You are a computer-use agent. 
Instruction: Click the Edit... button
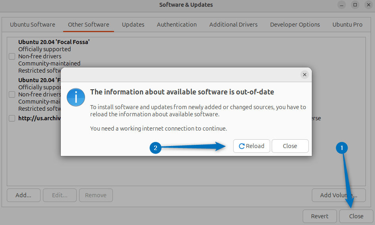pos(60,195)
